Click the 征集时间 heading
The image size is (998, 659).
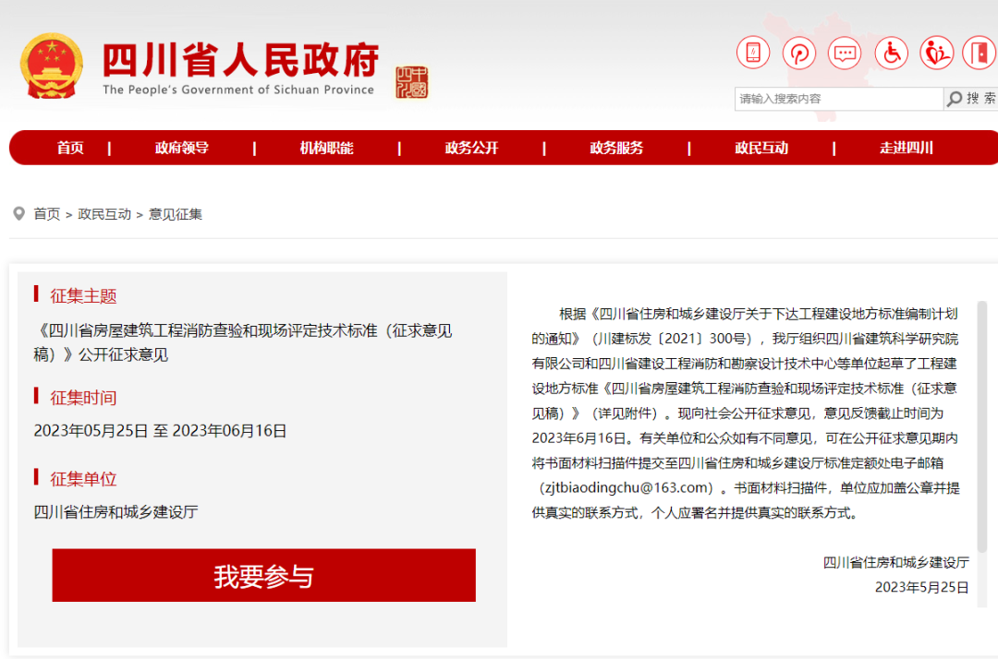point(83,398)
